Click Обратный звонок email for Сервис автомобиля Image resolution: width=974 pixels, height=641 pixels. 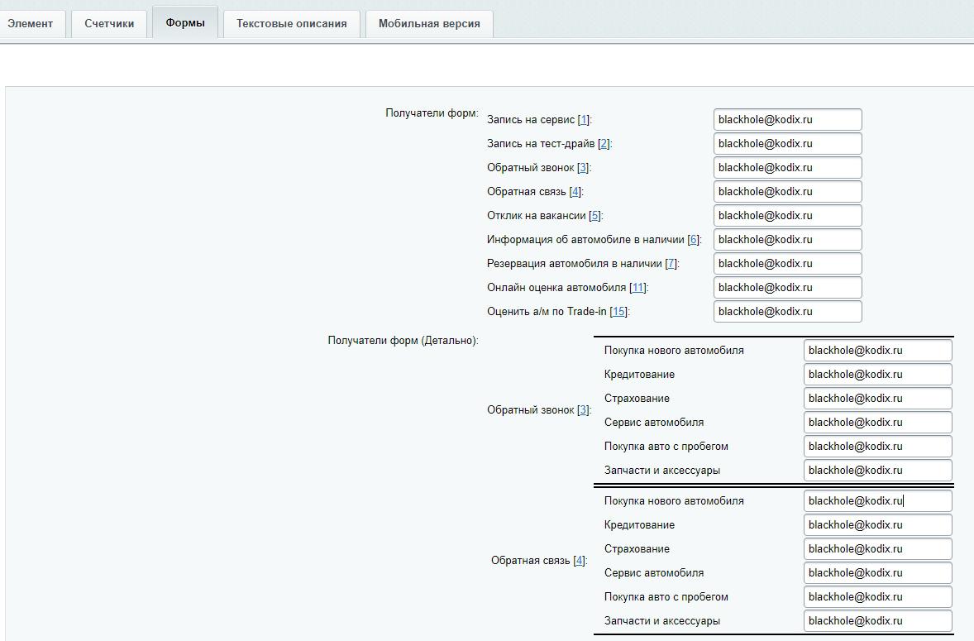[878, 423]
